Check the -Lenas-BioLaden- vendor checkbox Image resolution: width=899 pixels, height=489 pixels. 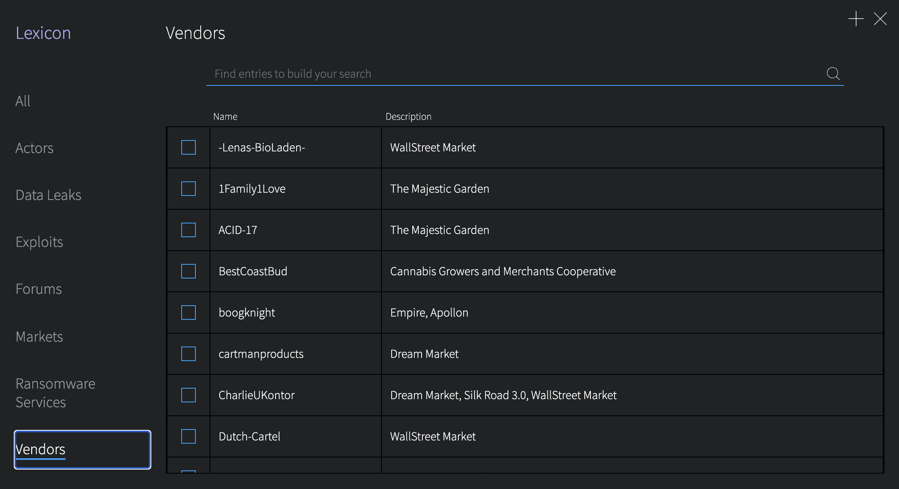click(x=189, y=147)
